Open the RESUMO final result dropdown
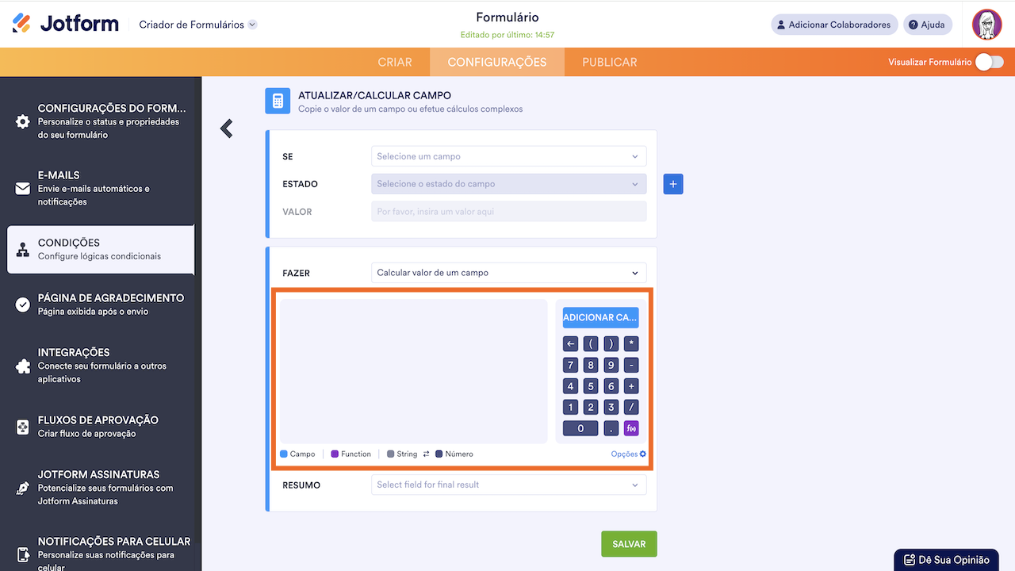This screenshot has height=571, width=1015. pyautogui.click(x=508, y=485)
